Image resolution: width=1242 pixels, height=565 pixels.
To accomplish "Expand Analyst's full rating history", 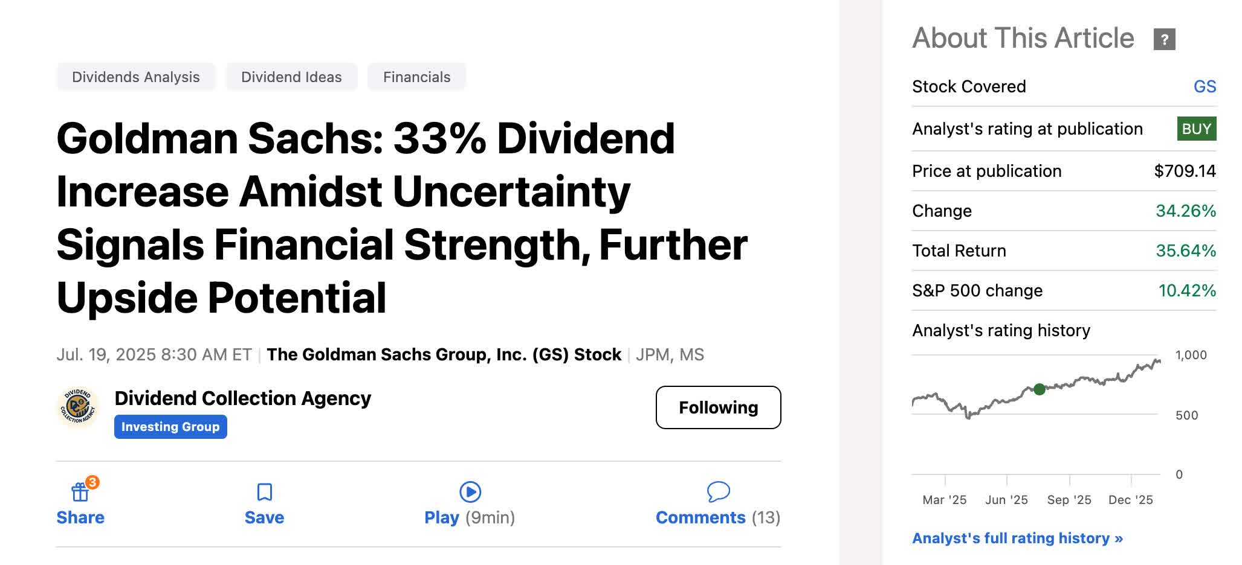I will [1017, 538].
